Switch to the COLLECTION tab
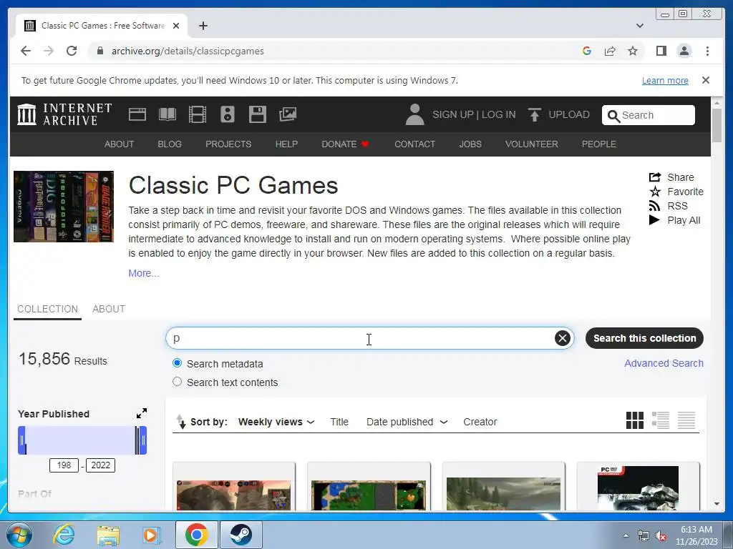733x549 pixels. pyautogui.click(x=47, y=309)
